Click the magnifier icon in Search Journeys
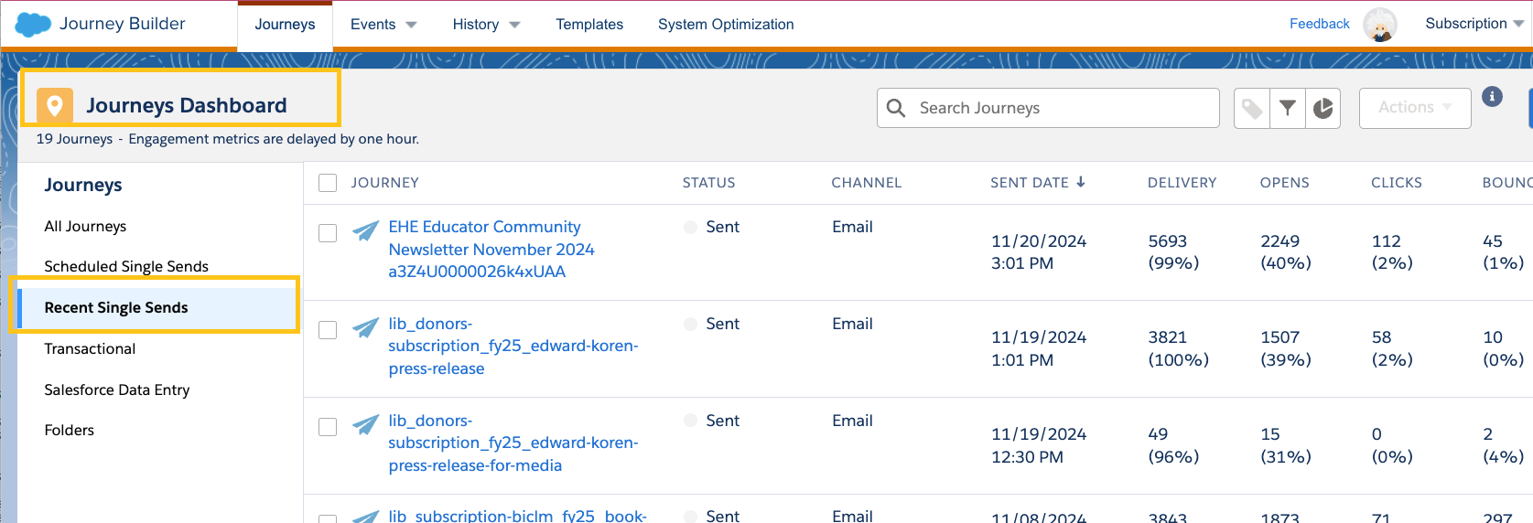 coord(897,108)
